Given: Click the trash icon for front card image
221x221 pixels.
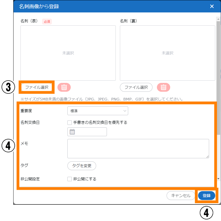Looking at the screenshot, I should coord(64,87).
